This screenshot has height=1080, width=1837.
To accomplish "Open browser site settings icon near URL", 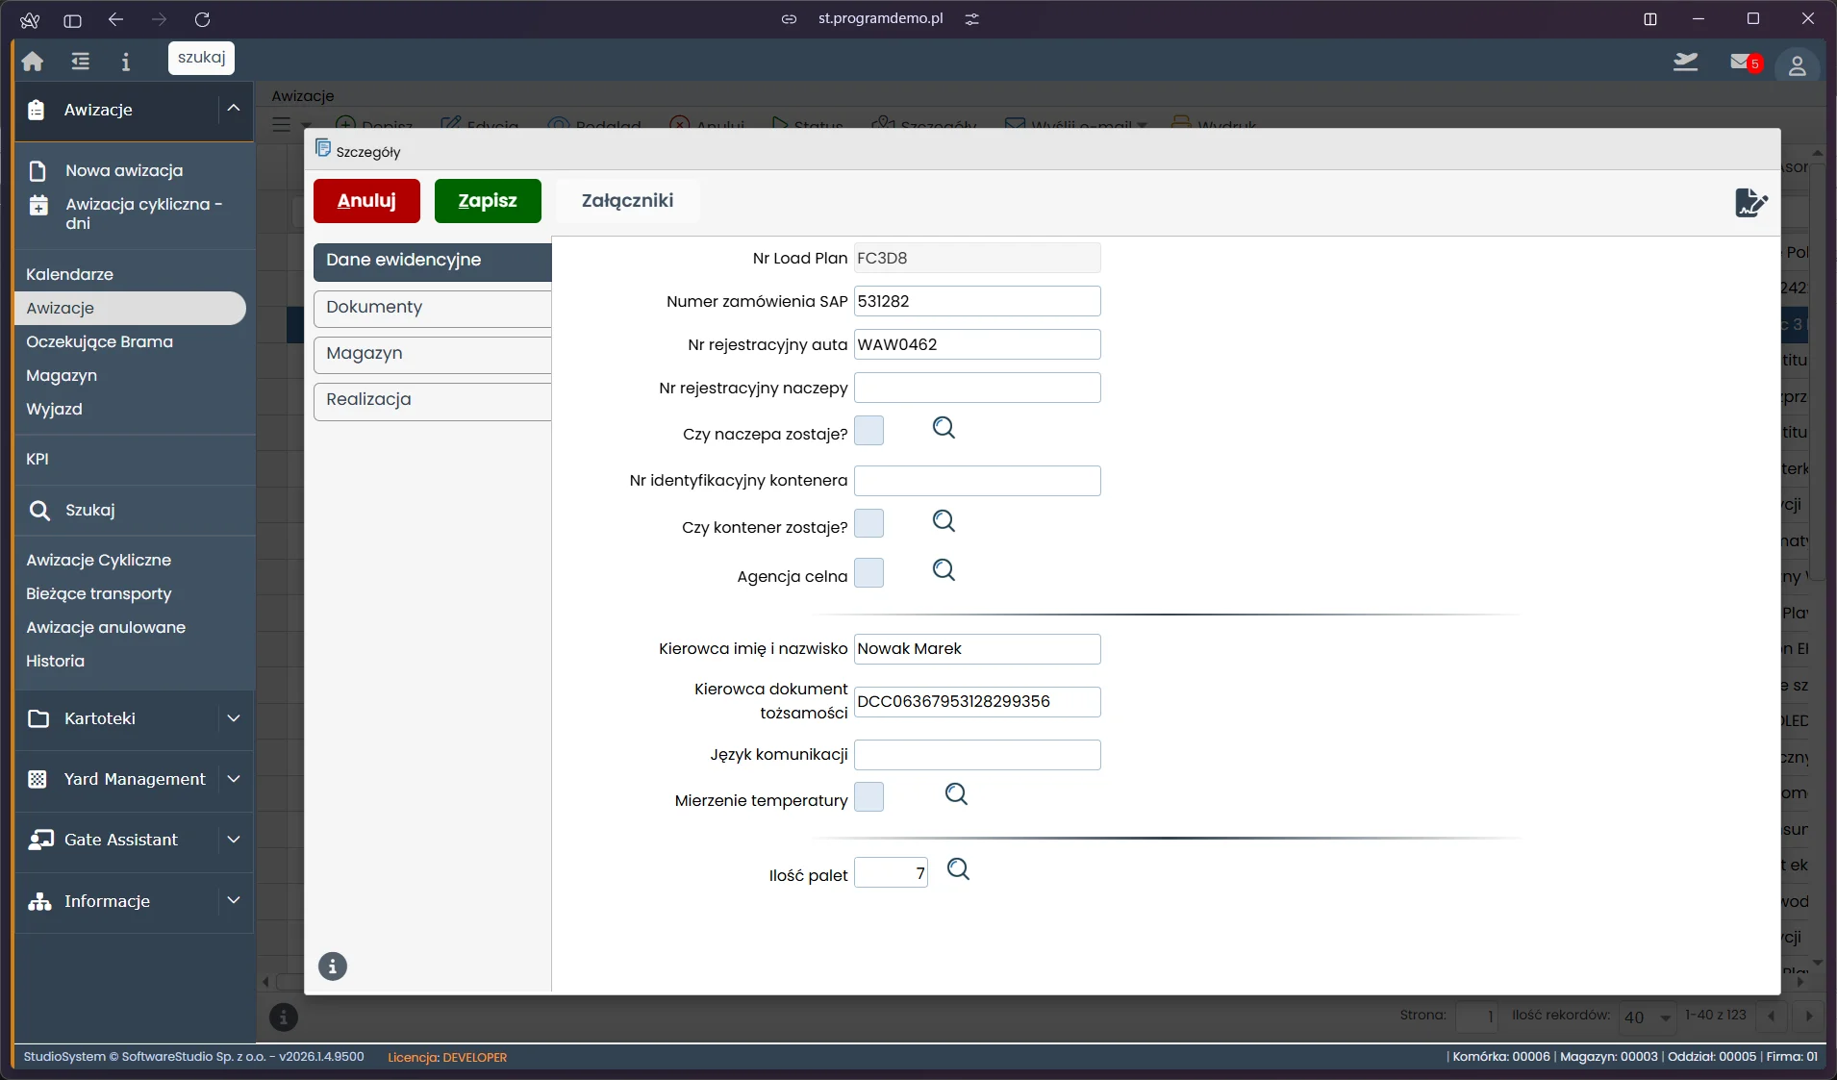I will point(972,19).
